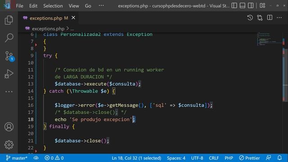Click the 'Se produjo excepcion' string
288x162 pixels.
[101, 119]
